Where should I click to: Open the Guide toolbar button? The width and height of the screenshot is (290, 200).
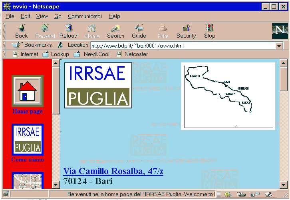[x=139, y=31]
